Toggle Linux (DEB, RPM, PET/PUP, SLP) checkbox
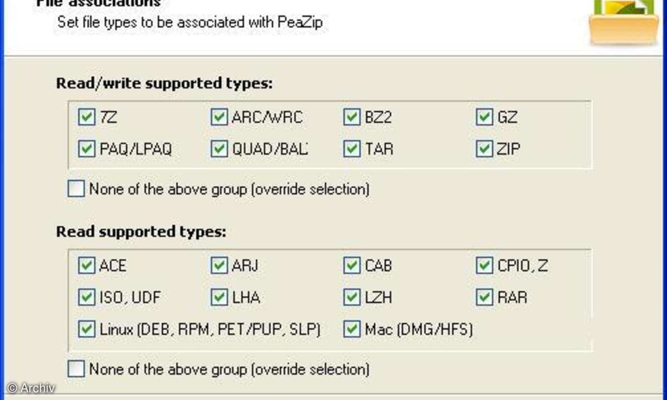Screen dimensions: 667x400 (x=86, y=329)
